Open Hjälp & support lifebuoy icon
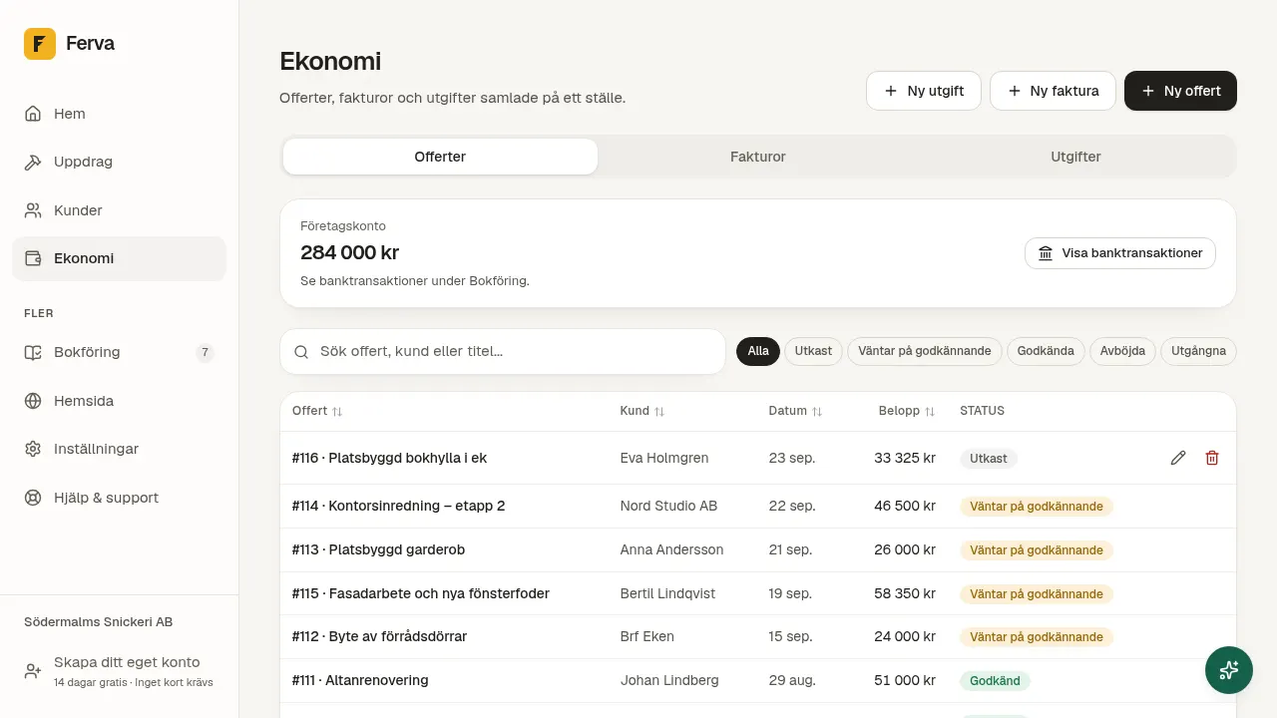The width and height of the screenshot is (1277, 718). [33, 498]
